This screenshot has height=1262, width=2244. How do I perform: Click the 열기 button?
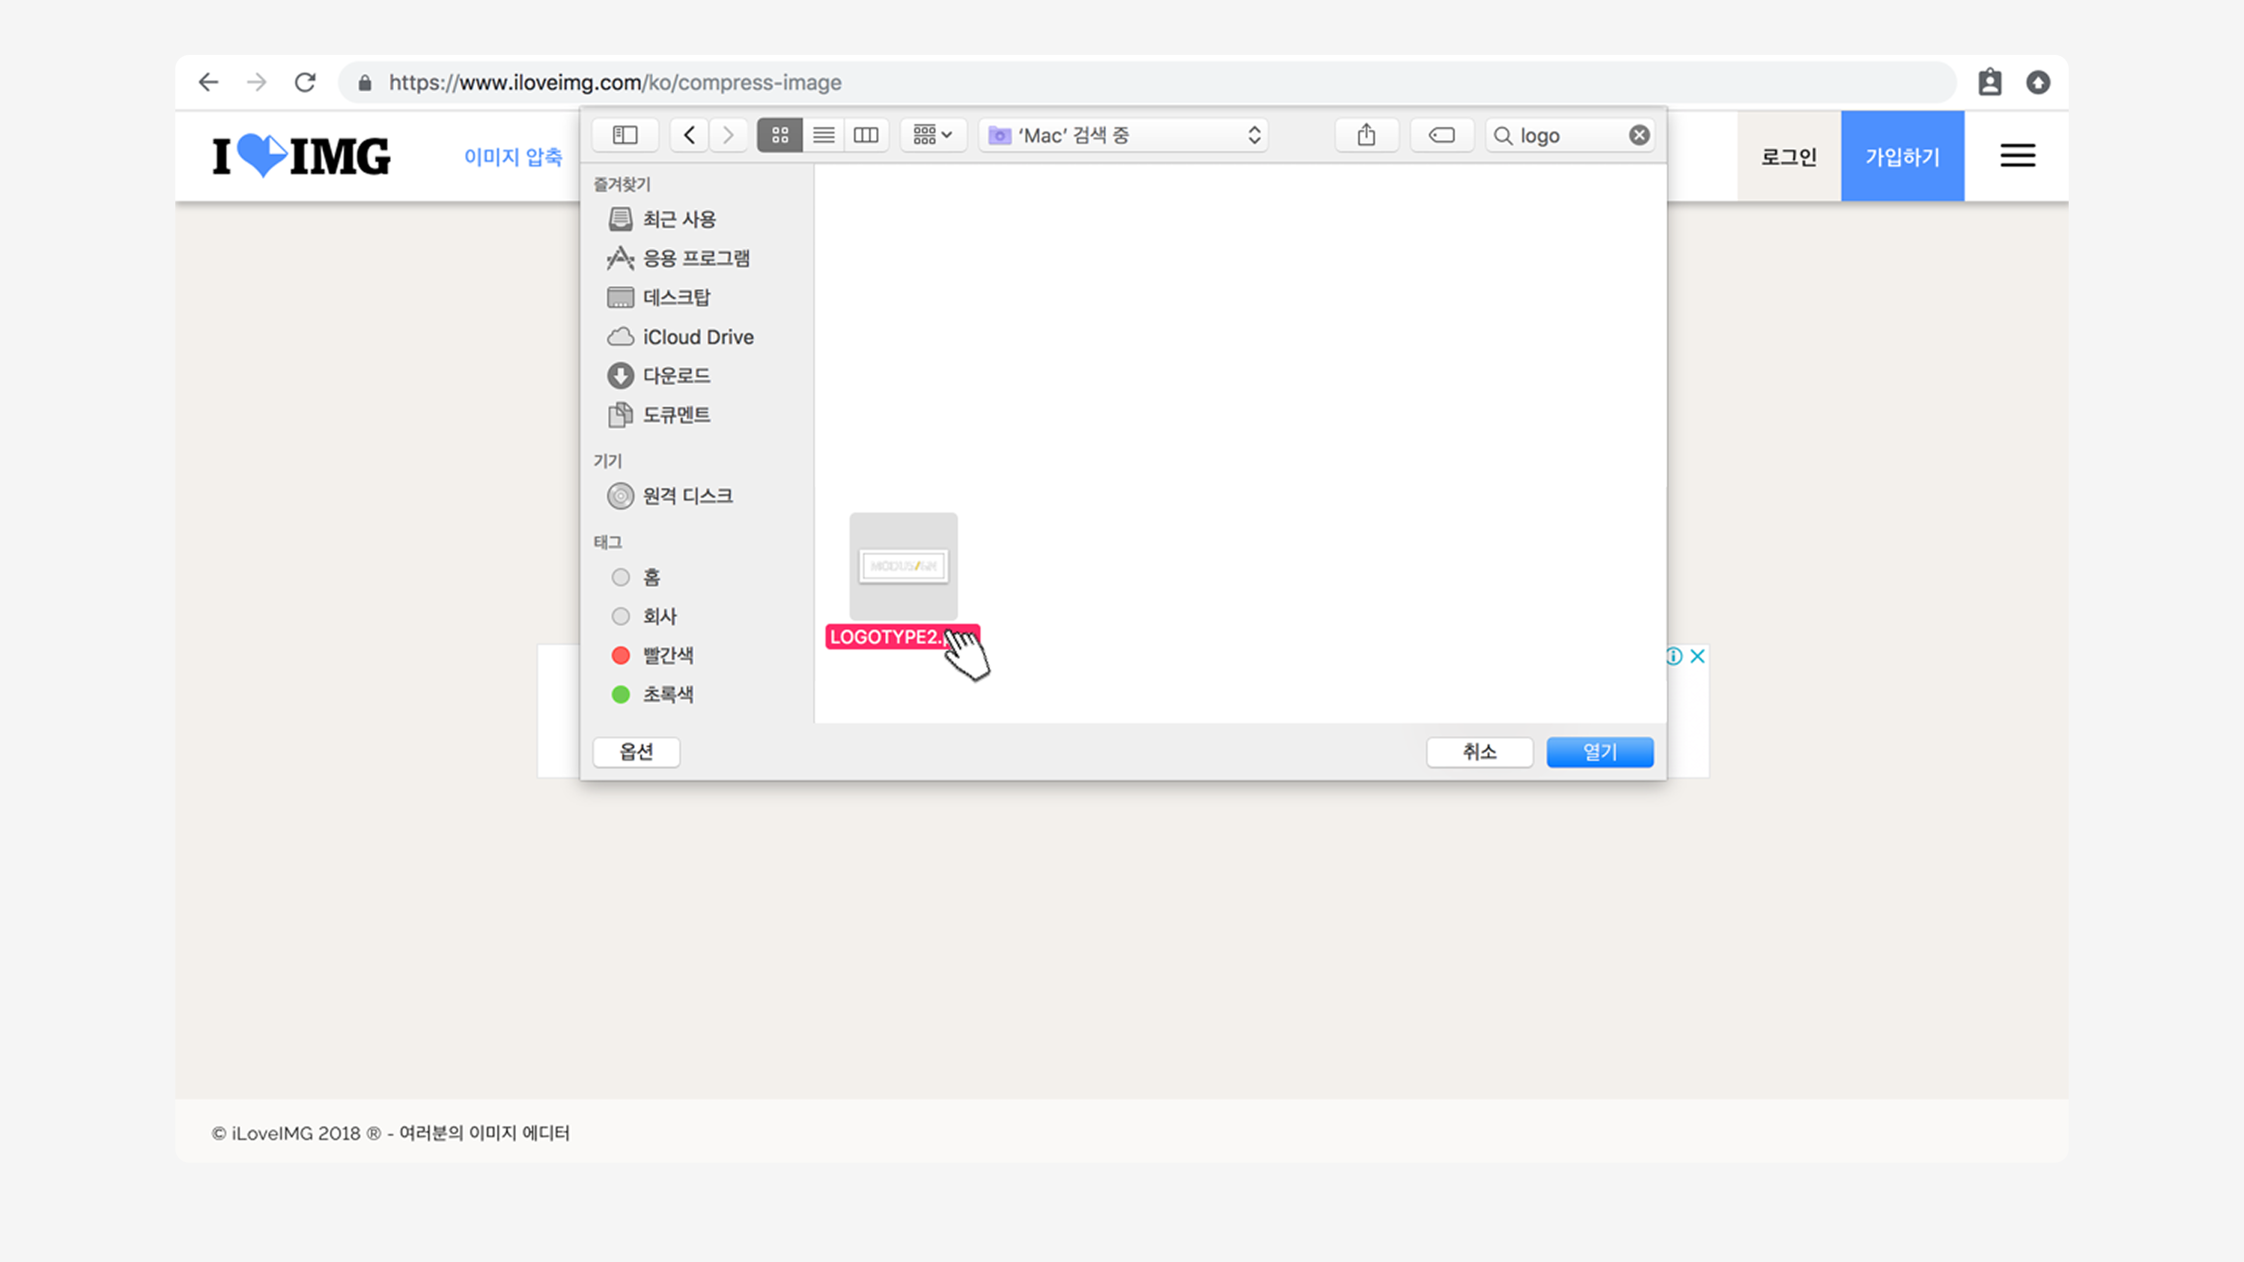click(1599, 751)
